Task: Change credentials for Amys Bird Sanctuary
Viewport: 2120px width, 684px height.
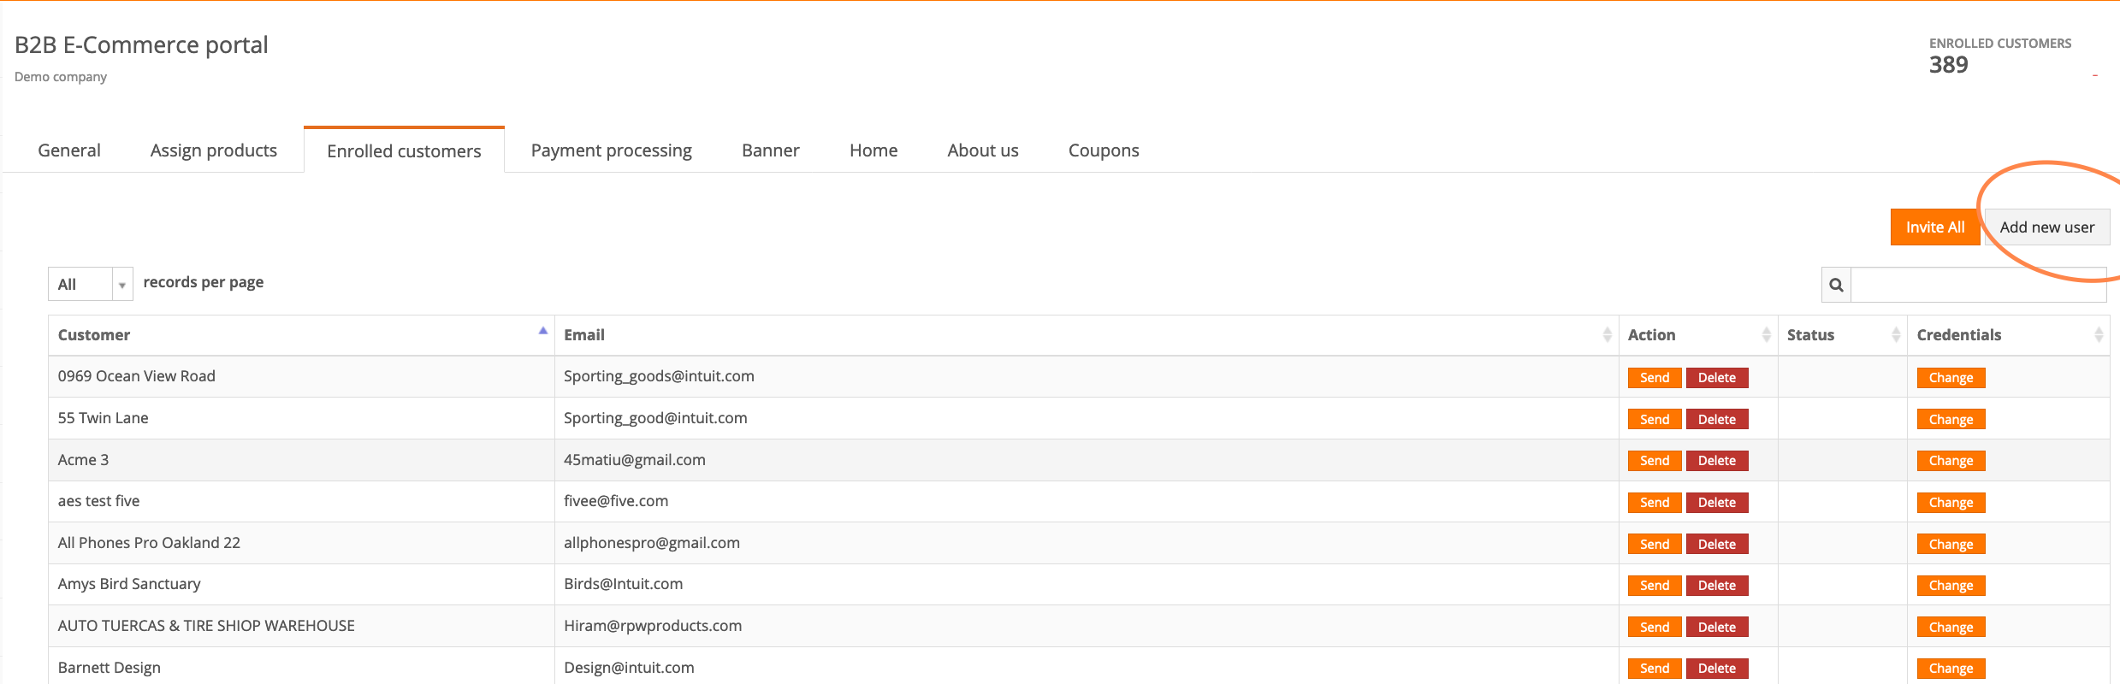Action: 1950,586
